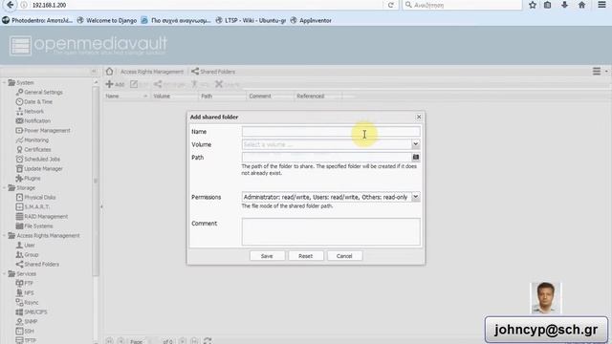The height and width of the screenshot is (344, 612).
Task: Select Monitoring in sidebar
Action: point(33,140)
